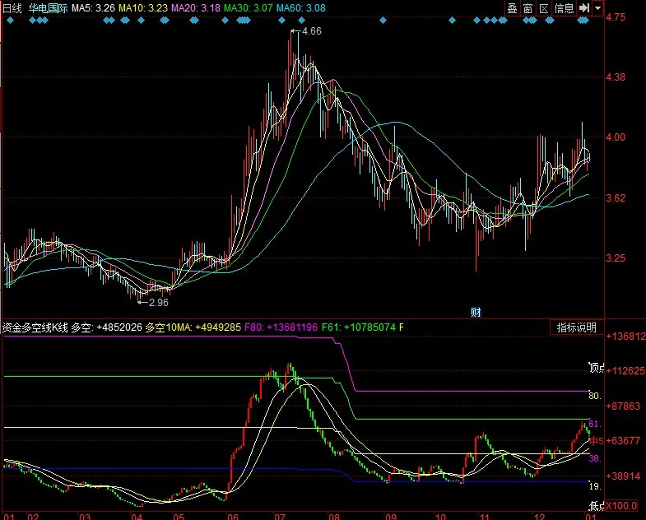This screenshot has width=646, height=520.
Task: Select month 02 on the date axis
Action: coord(34,517)
